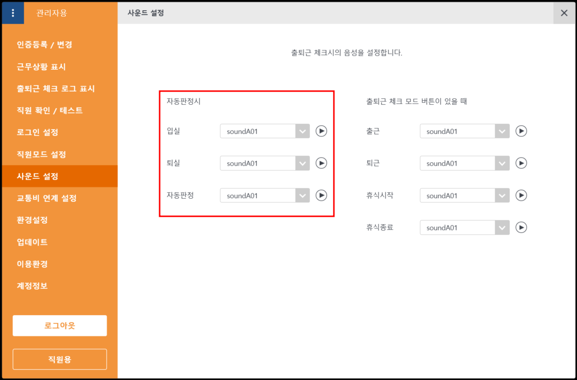The height and width of the screenshot is (380, 577).
Task: Open the 휴식종료 sound dropdown
Action: click(502, 228)
